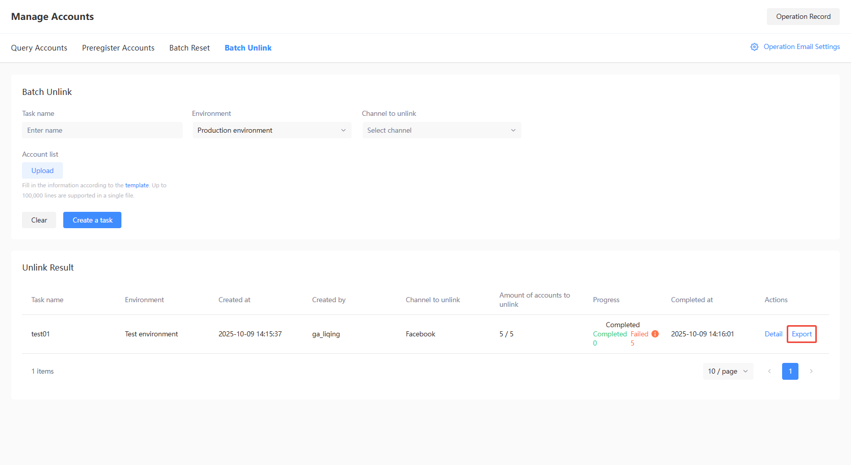The height and width of the screenshot is (465, 851).
Task: Click the red info icon next to Failed
Action: coord(655,334)
